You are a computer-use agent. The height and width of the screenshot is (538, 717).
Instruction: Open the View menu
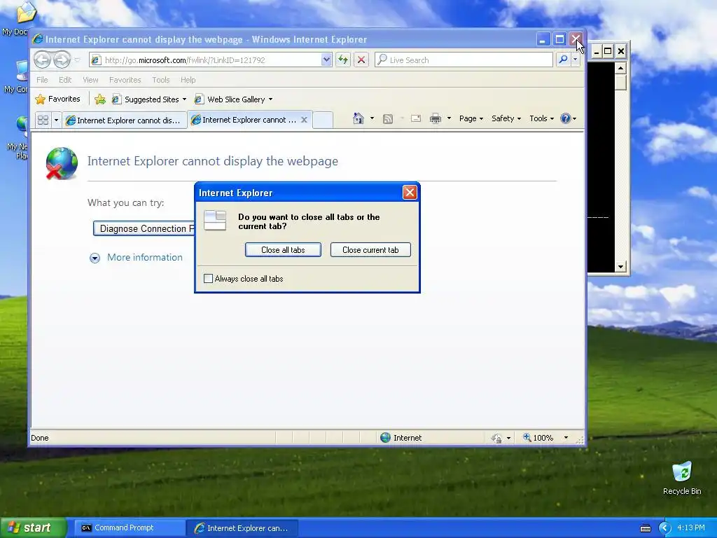[90, 80]
